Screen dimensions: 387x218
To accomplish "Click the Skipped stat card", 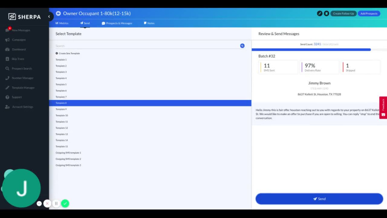I will point(360,67).
